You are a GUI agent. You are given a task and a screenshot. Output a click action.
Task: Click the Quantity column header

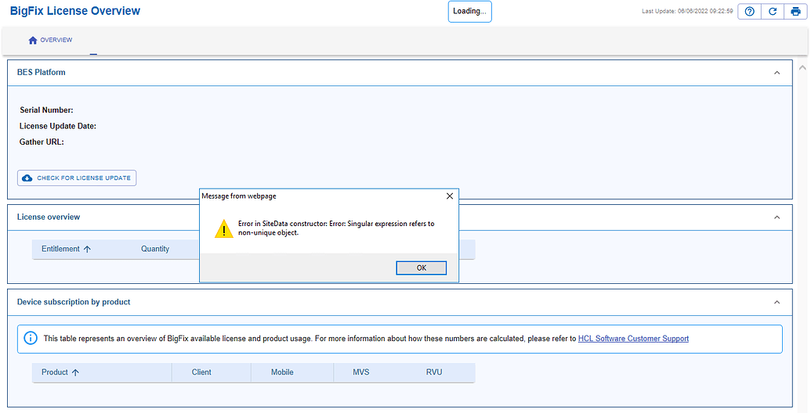(155, 249)
